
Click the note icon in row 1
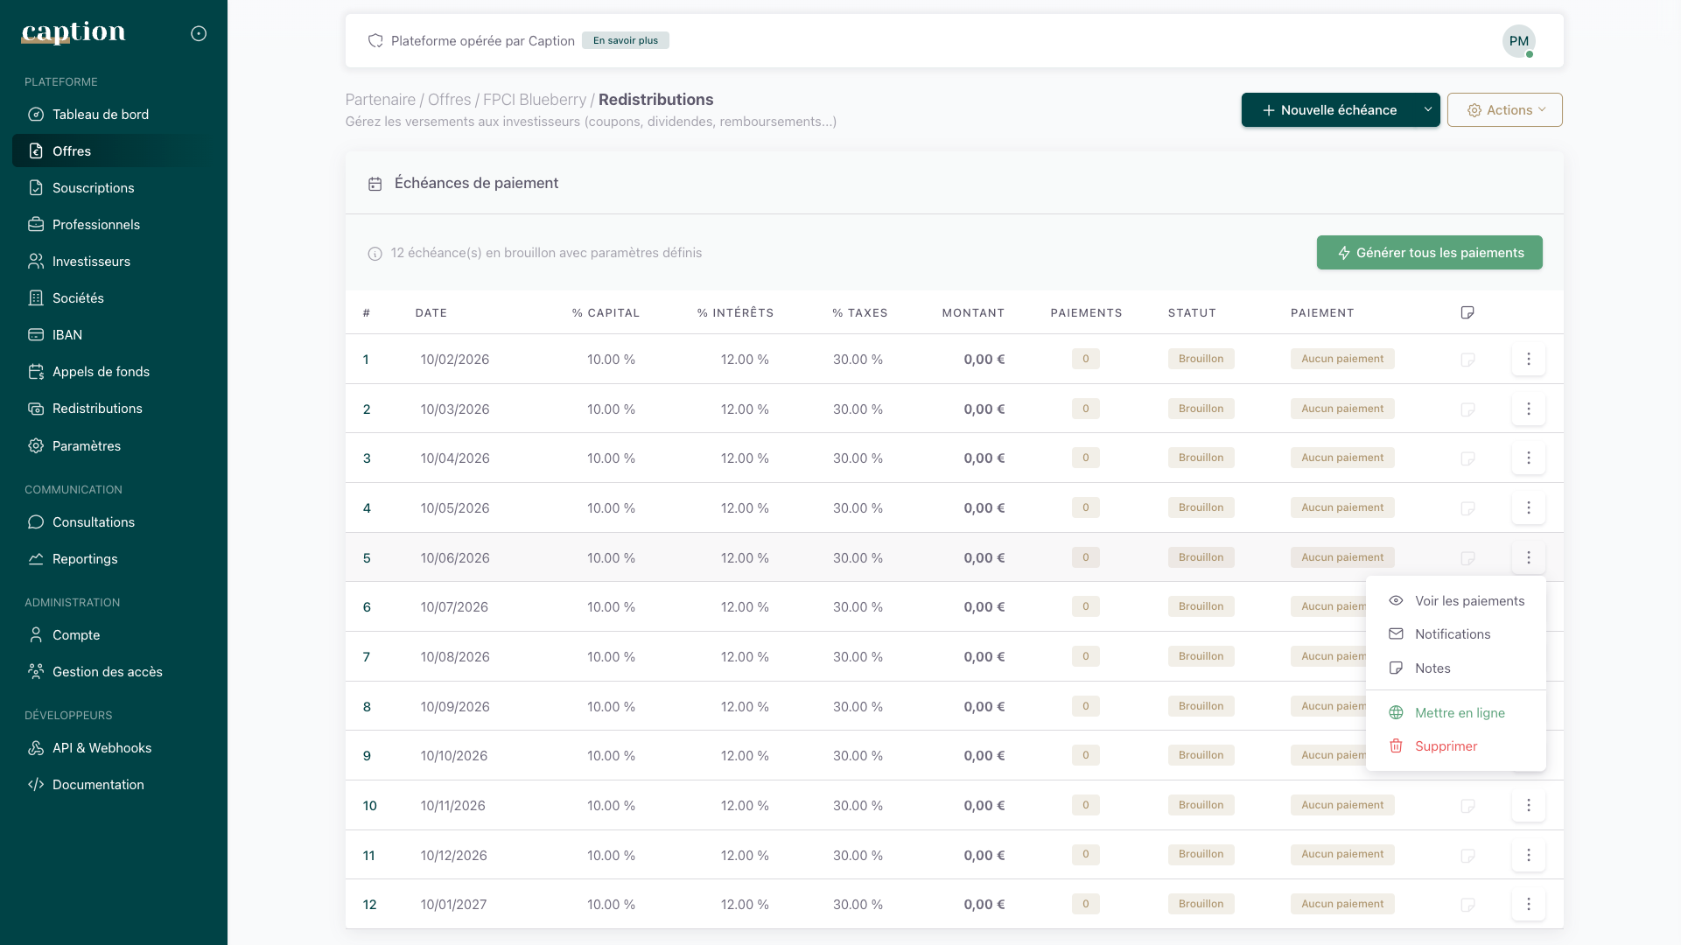point(1467,360)
